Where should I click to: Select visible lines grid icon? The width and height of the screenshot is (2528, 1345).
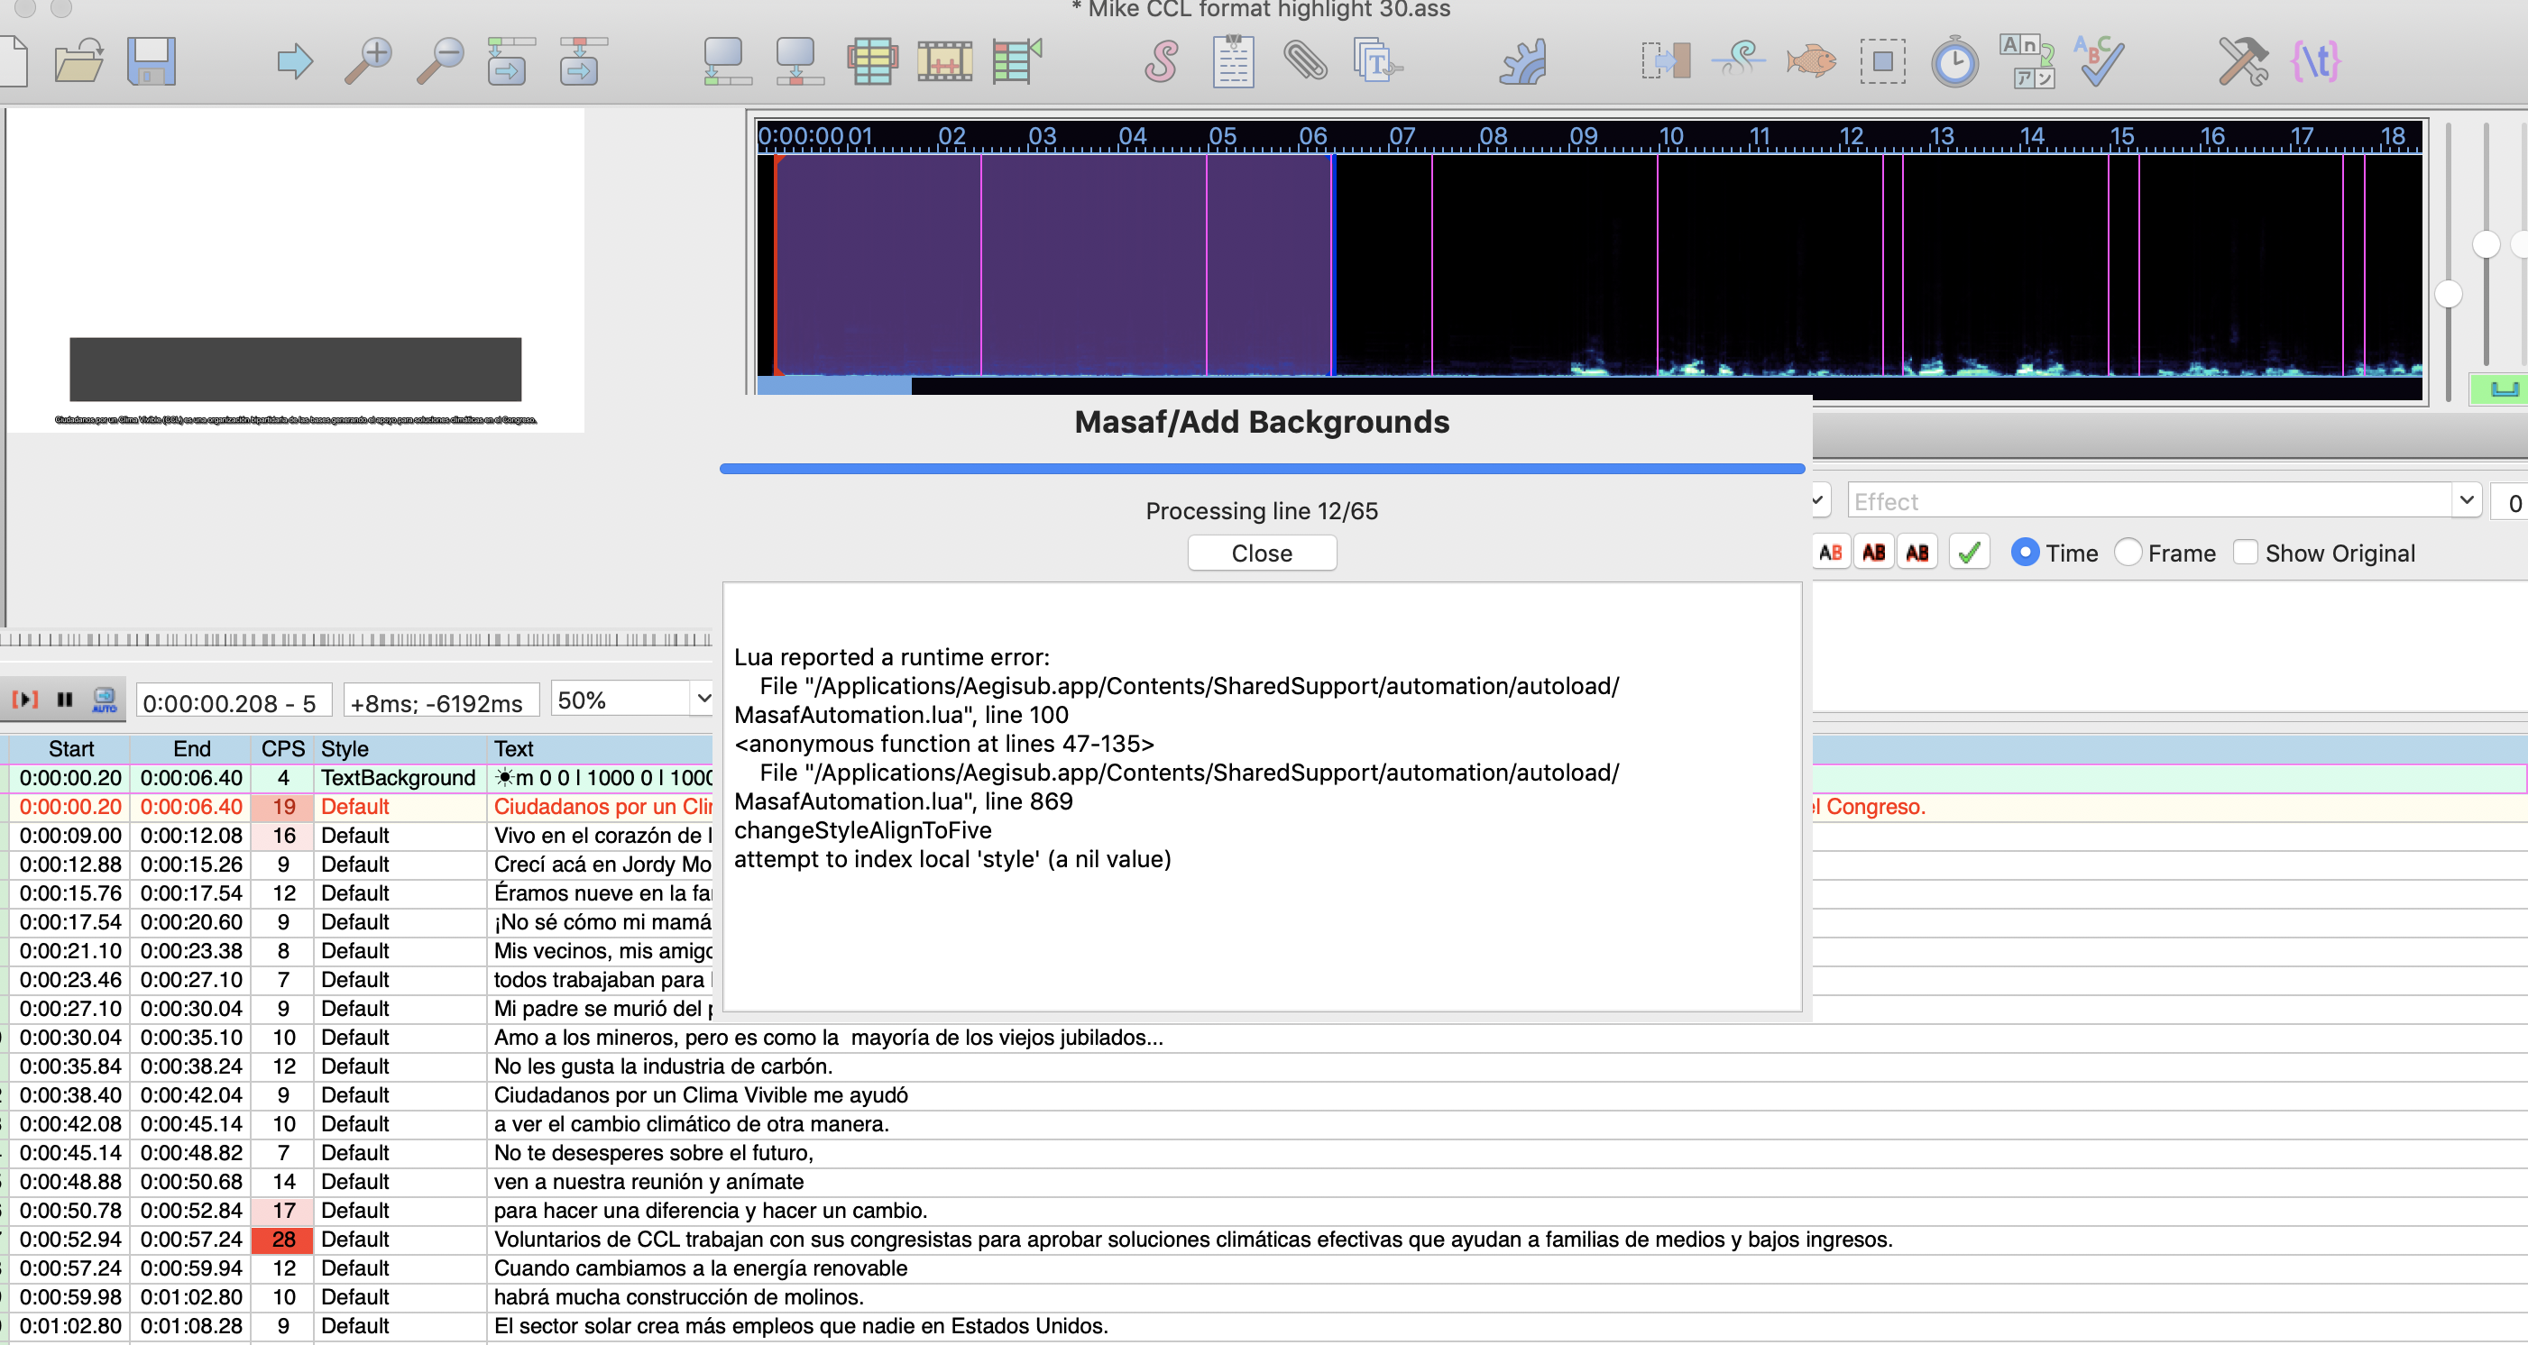tap(871, 62)
